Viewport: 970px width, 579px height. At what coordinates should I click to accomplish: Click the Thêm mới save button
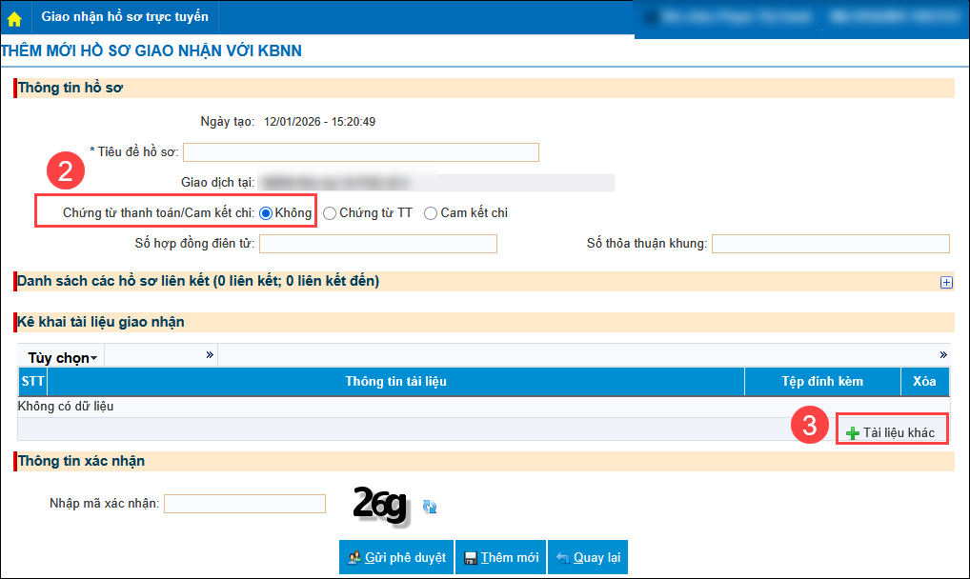tap(501, 557)
